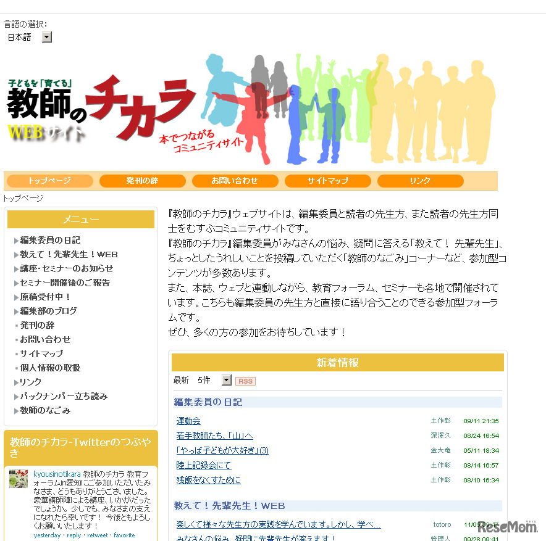
Task: Open the 発刊の辞 navigation tab
Action: tap(142, 181)
